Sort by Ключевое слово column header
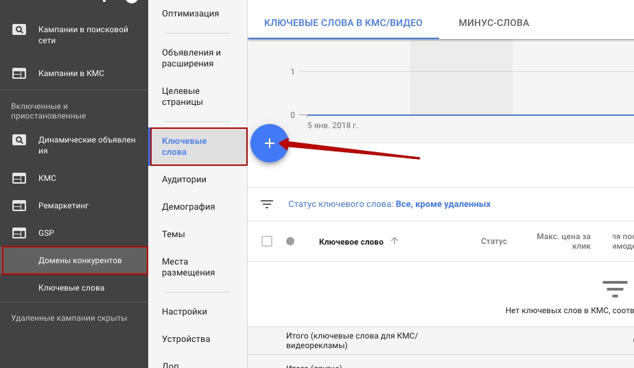The image size is (634, 368). pyautogui.click(x=351, y=241)
